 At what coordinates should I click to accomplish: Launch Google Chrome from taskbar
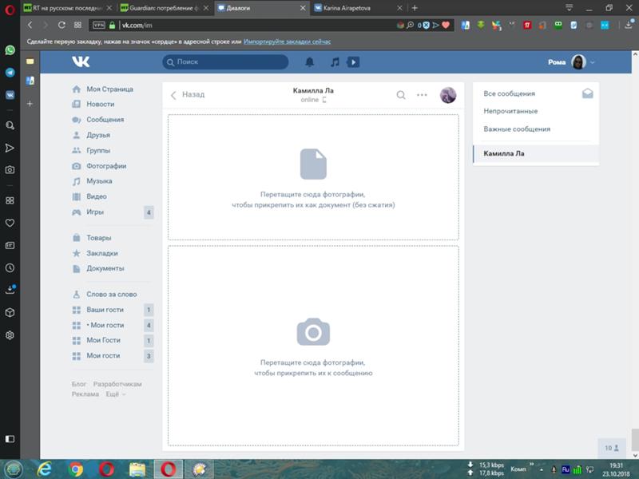75,469
